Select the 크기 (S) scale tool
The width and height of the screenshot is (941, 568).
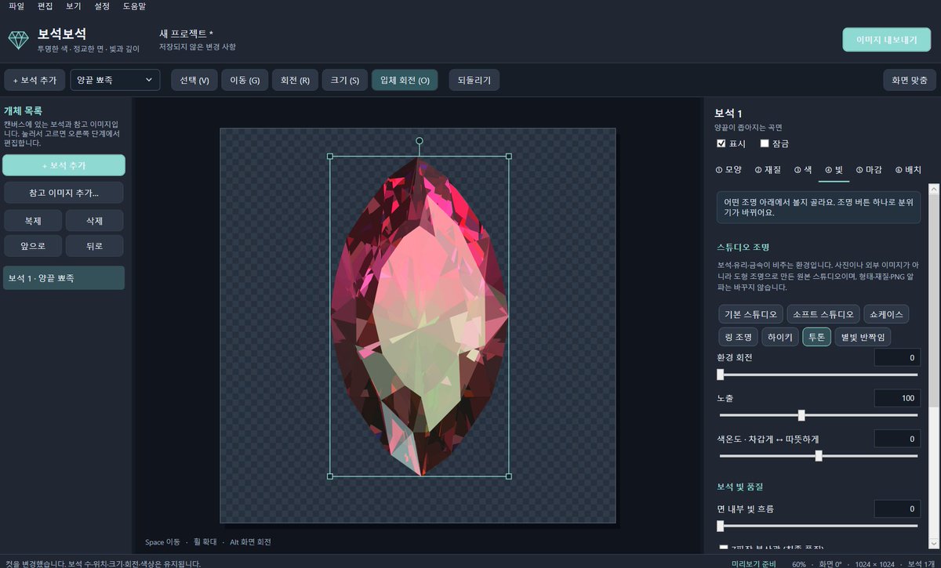point(344,80)
